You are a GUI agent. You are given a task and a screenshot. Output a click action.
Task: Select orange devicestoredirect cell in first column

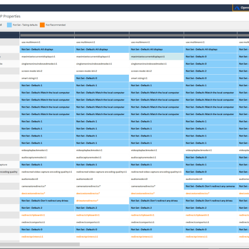pos(47,193)
